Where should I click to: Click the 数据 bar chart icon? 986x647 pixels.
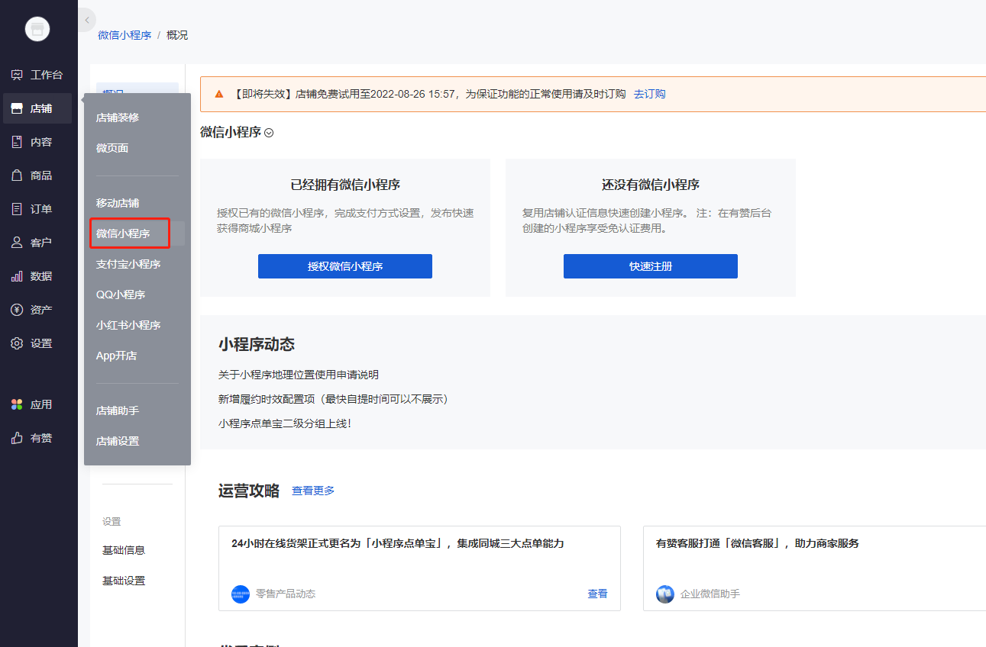pos(17,276)
